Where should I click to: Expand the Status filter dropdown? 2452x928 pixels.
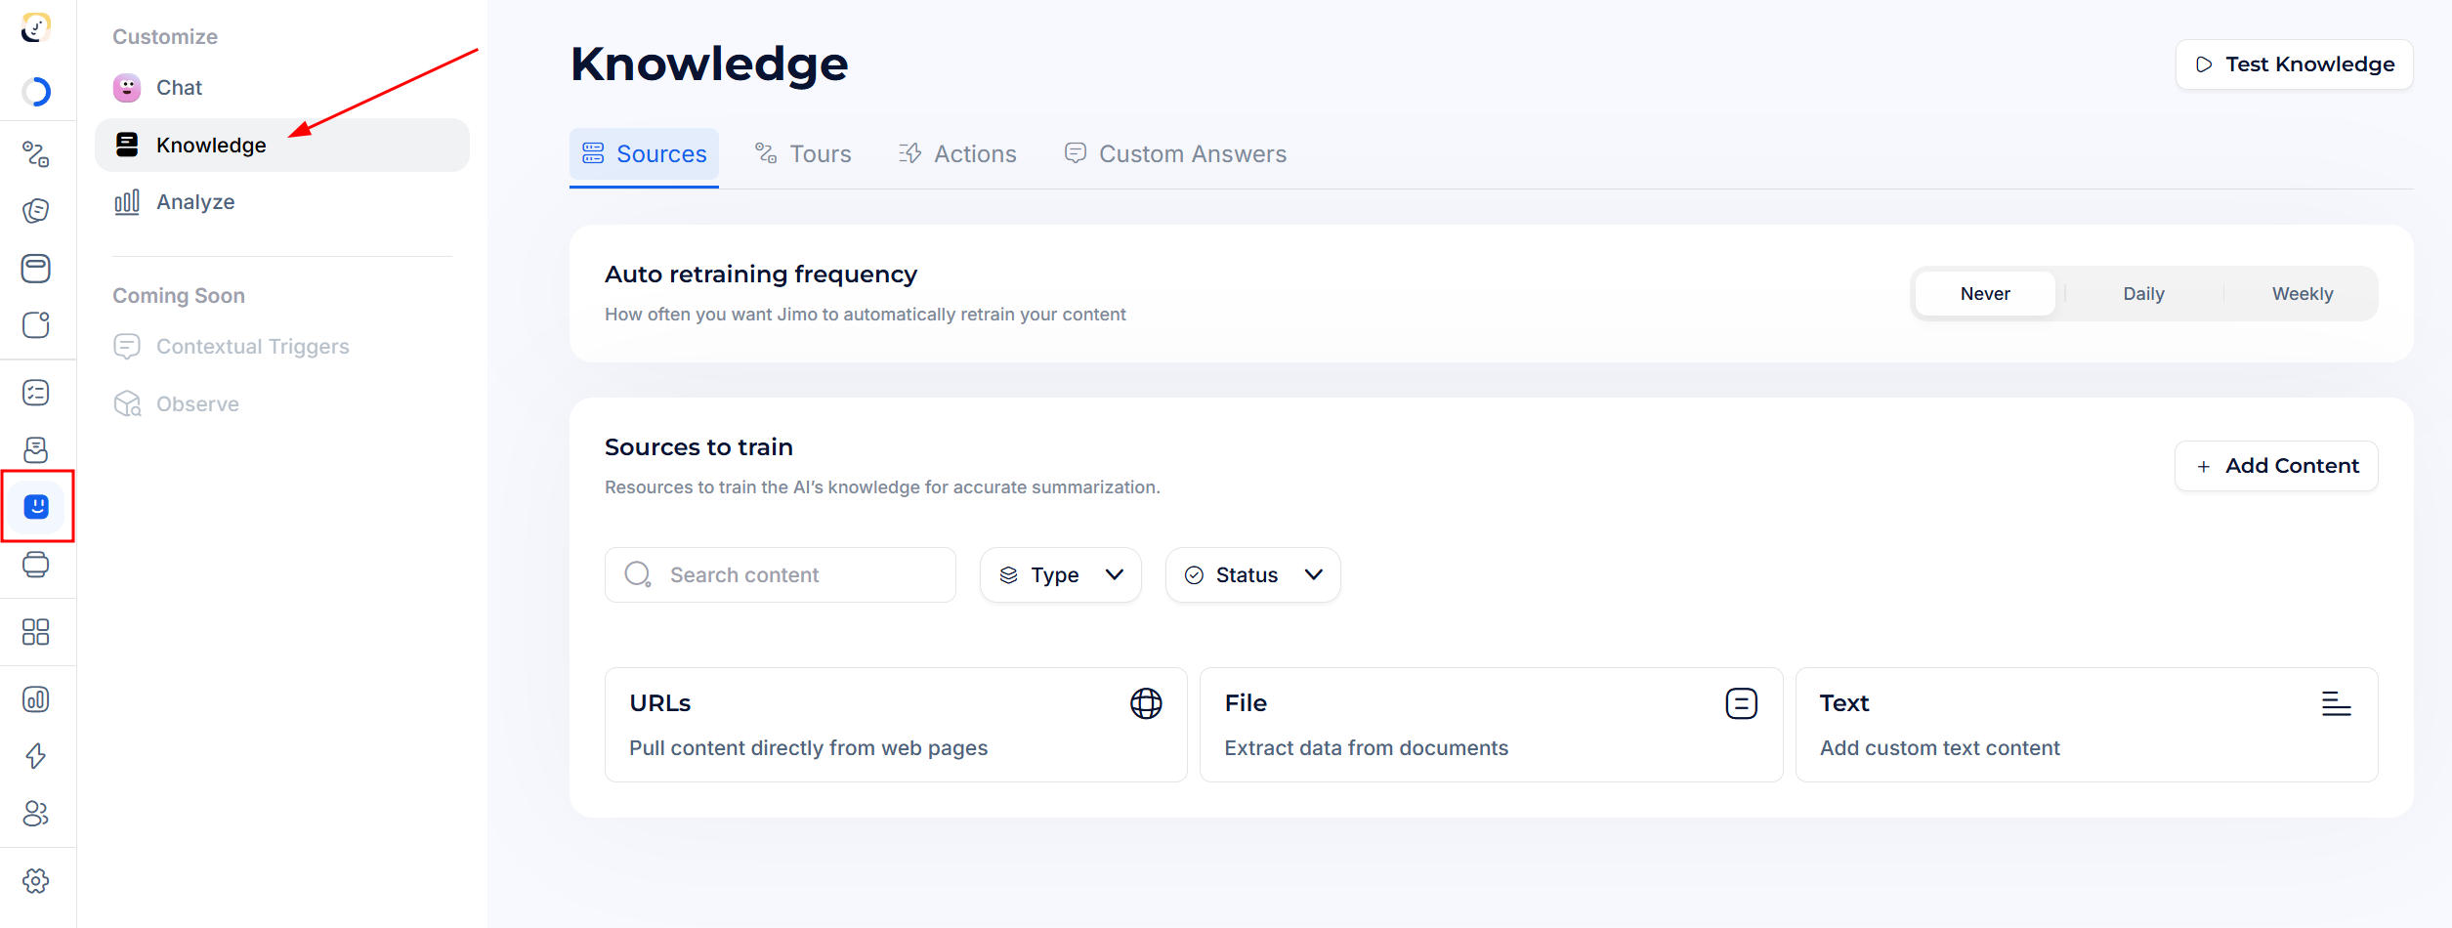click(x=1252, y=575)
